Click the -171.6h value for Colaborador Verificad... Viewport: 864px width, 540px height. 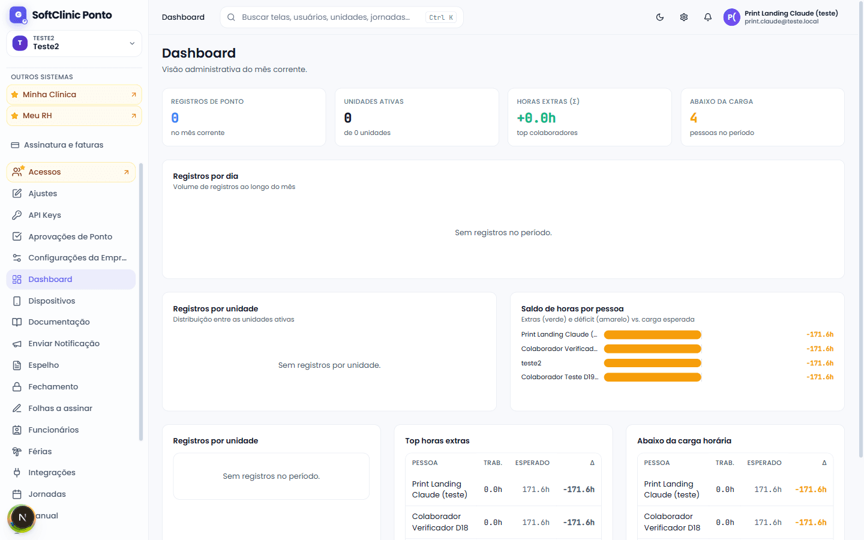point(820,349)
